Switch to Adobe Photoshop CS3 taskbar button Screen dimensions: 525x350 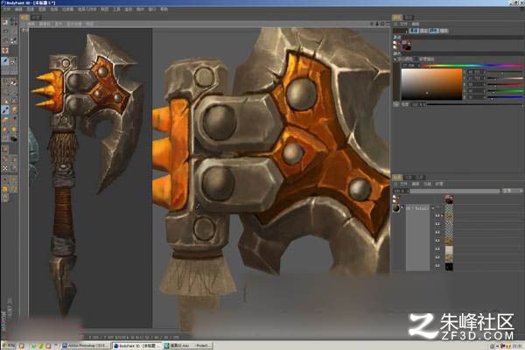click(x=86, y=346)
